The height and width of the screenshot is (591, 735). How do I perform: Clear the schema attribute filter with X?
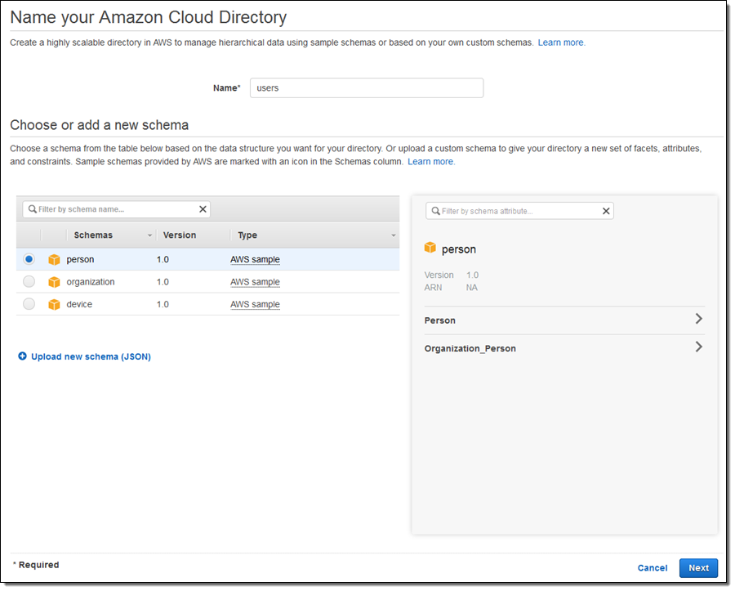606,211
